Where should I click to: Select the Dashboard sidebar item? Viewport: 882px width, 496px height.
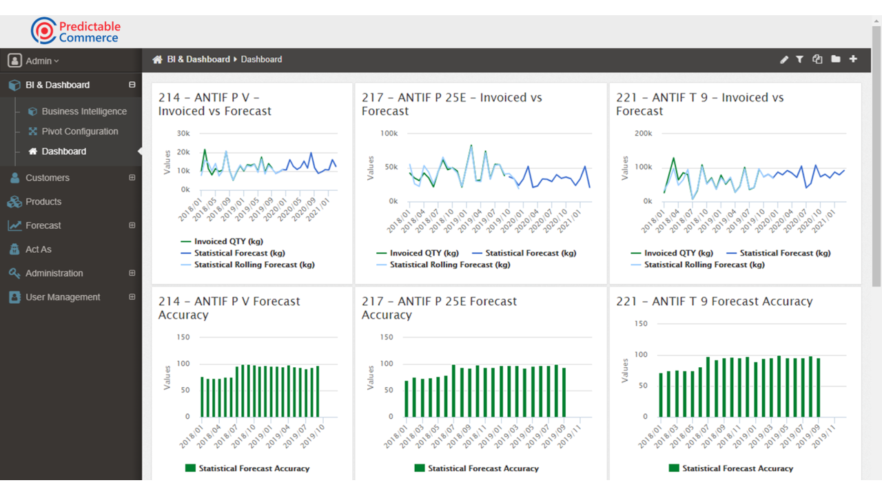click(x=64, y=151)
